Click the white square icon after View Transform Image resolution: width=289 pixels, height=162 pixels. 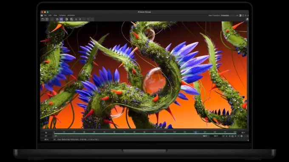pyautogui.click(x=240, y=15)
